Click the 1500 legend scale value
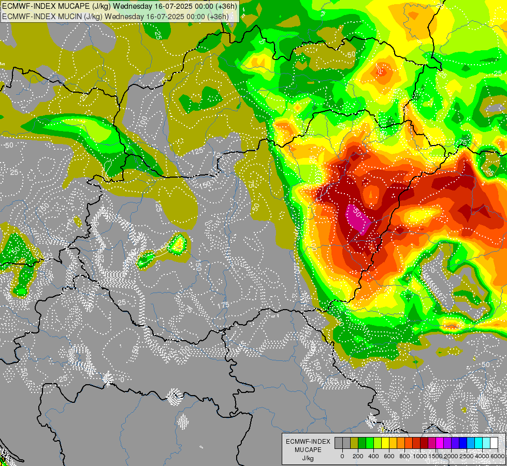This screenshot has height=466, width=507. 436,456
